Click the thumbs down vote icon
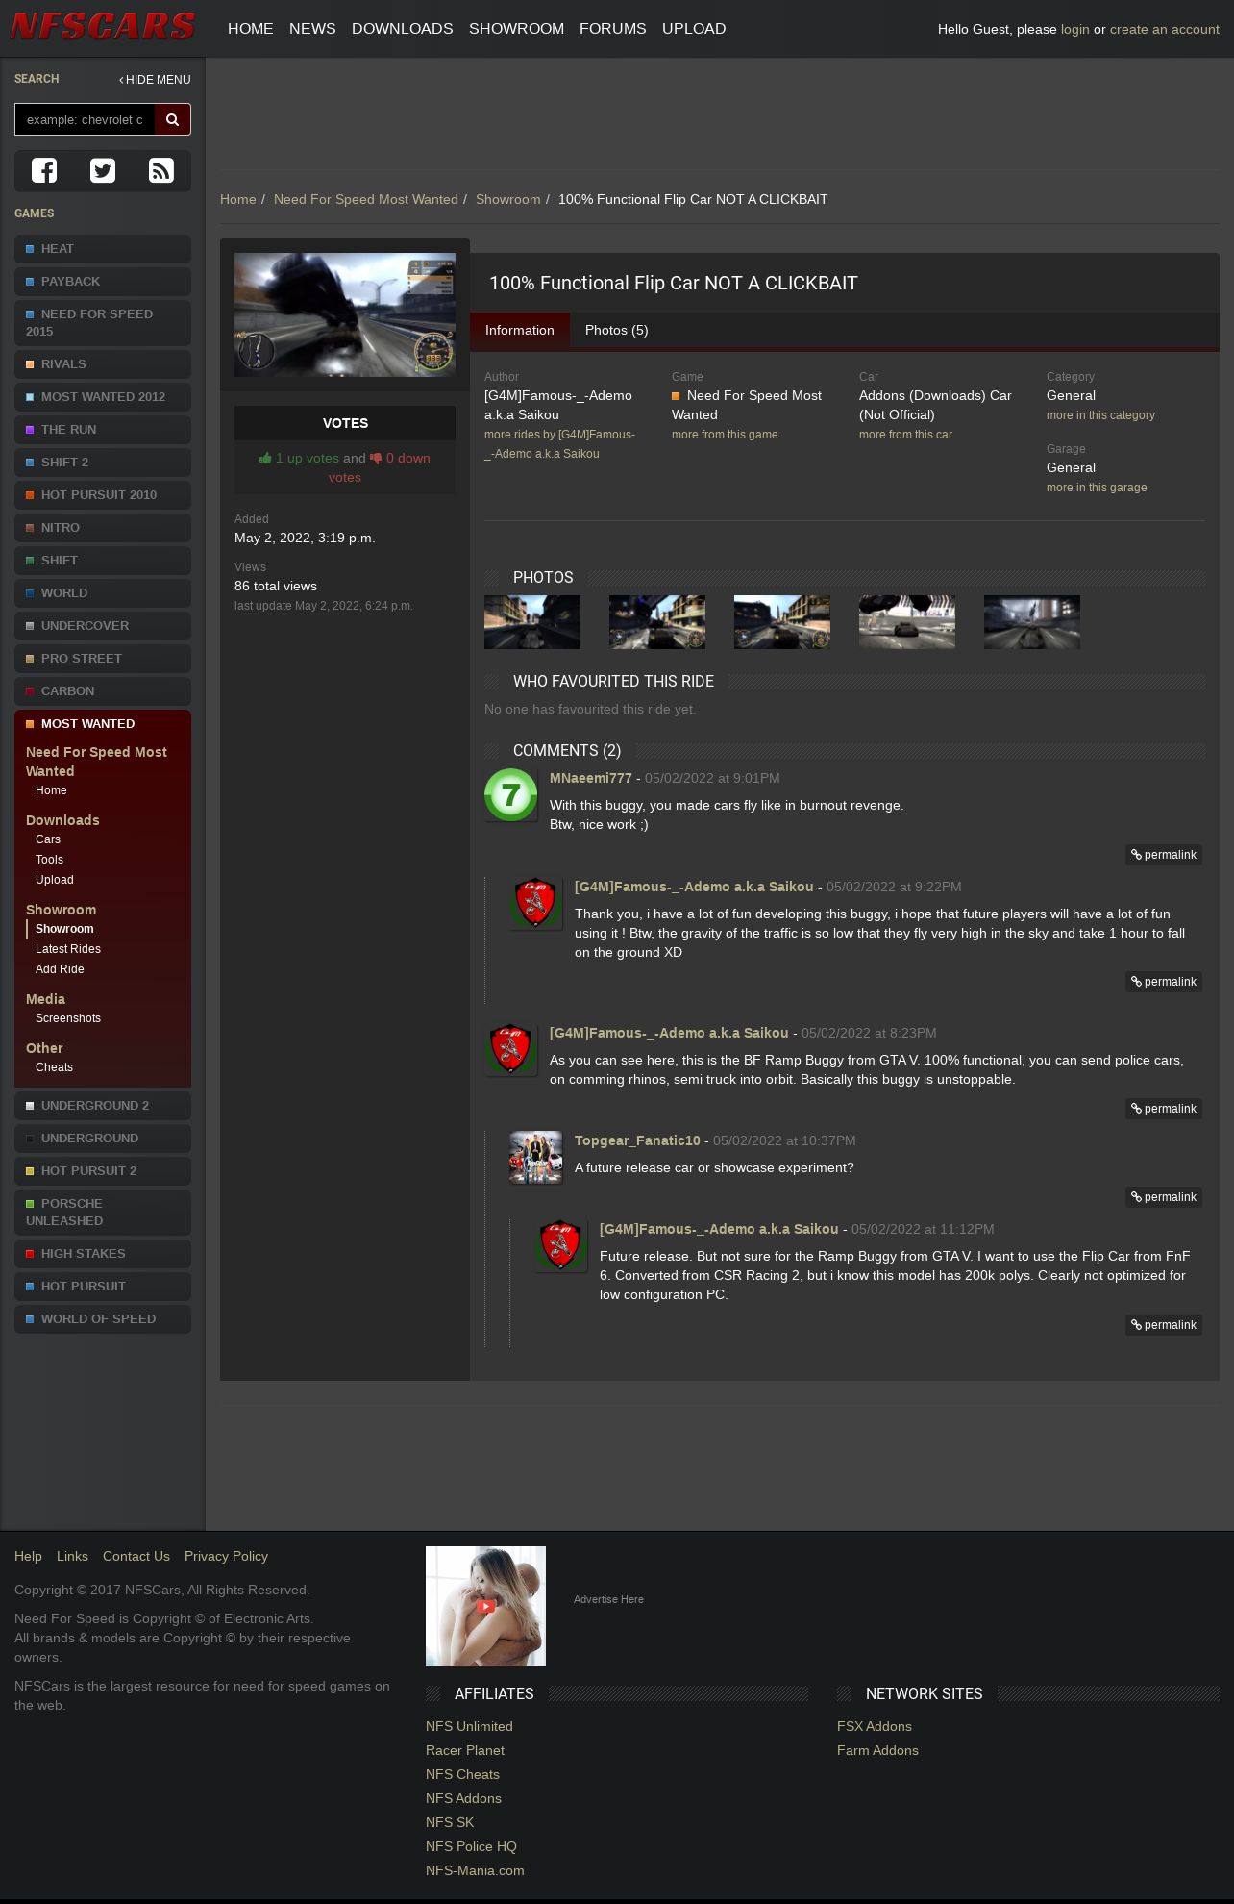The height and width of the screenshot is (1904, 1234). coord(376,459)
